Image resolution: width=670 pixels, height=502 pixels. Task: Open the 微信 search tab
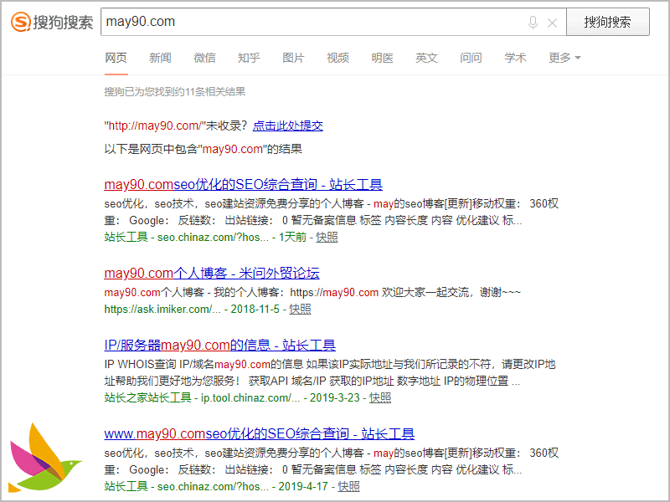coord(204,58)
